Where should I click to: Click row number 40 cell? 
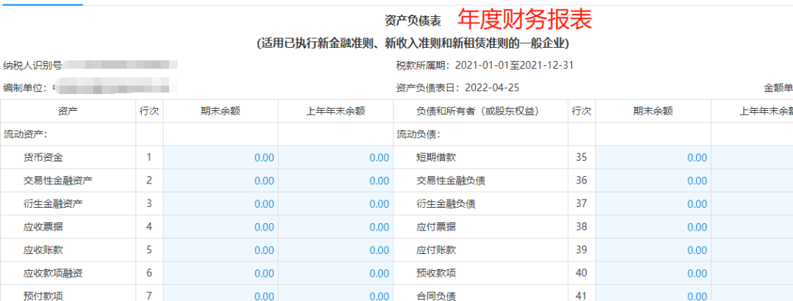(x=582, y=273)
